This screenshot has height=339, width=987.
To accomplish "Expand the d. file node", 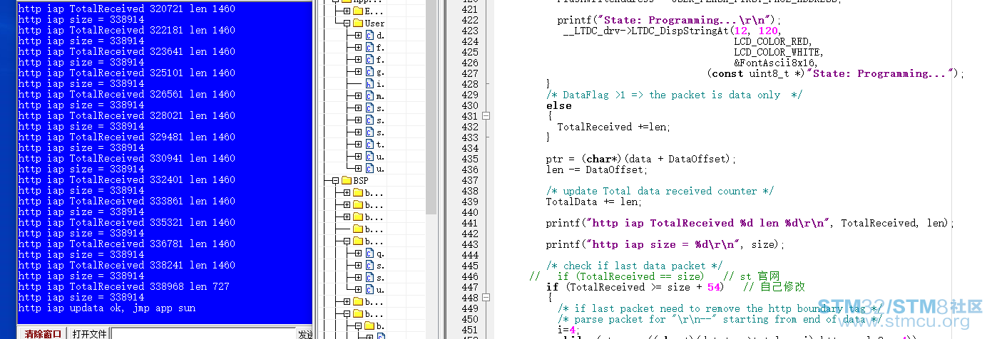I will [x=358, y=36].
